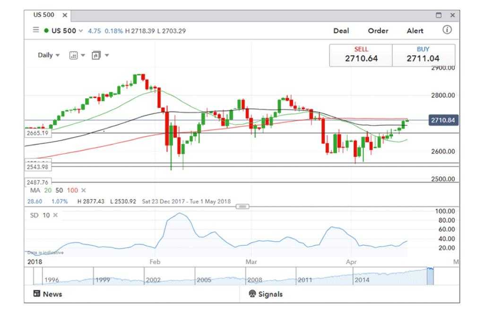Expand the indicators dropdown arrow
This screenshot has height=317, width=484.
coord(107,55)
